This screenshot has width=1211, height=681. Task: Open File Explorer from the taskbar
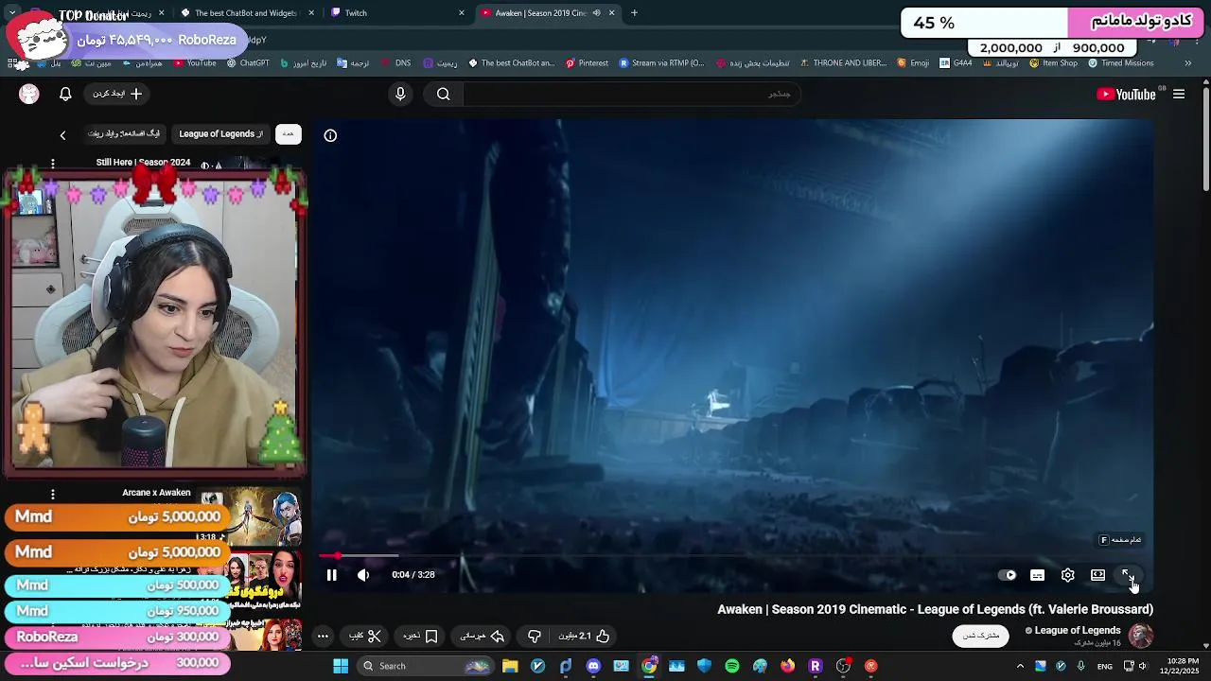(x=510, y=666)
